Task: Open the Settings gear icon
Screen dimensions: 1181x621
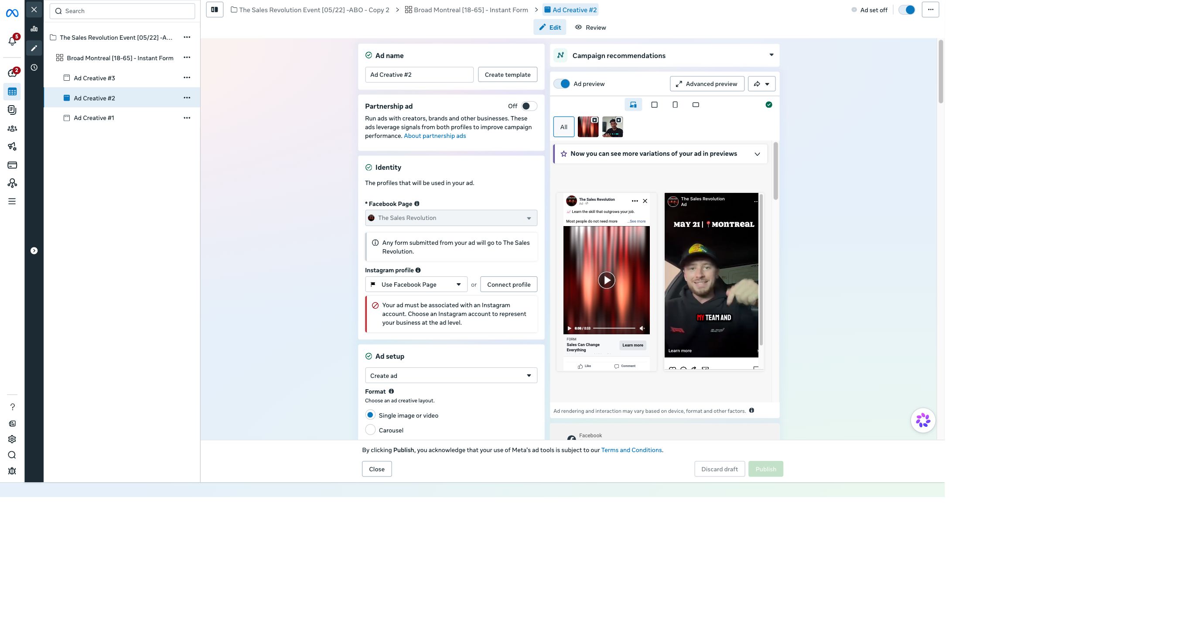Action: click(x=12, y=439)
